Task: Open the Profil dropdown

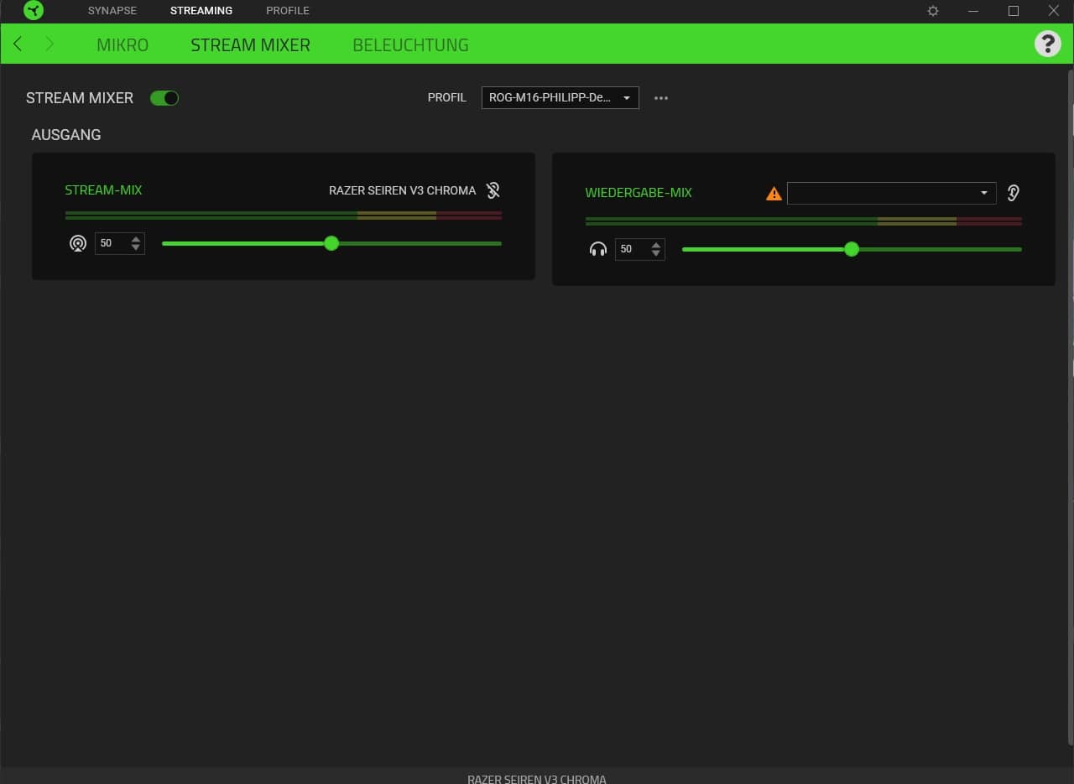Action: pyautogui.click(x=560, y=98)
